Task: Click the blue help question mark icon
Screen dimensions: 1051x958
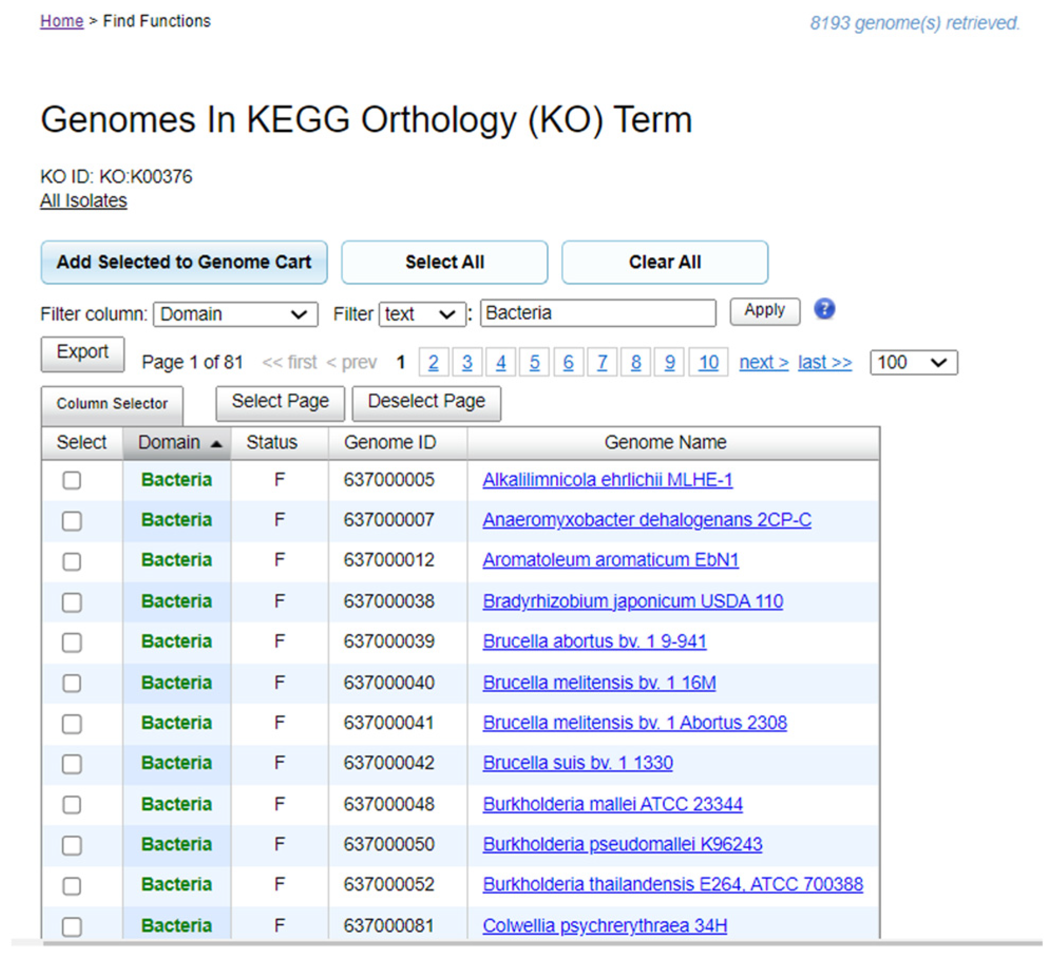Action: (x=824, y=309)
